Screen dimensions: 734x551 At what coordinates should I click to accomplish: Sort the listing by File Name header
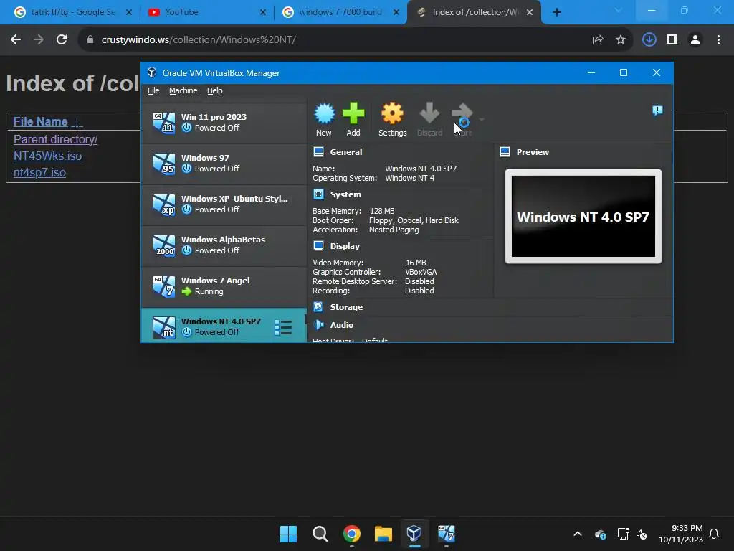41,121
